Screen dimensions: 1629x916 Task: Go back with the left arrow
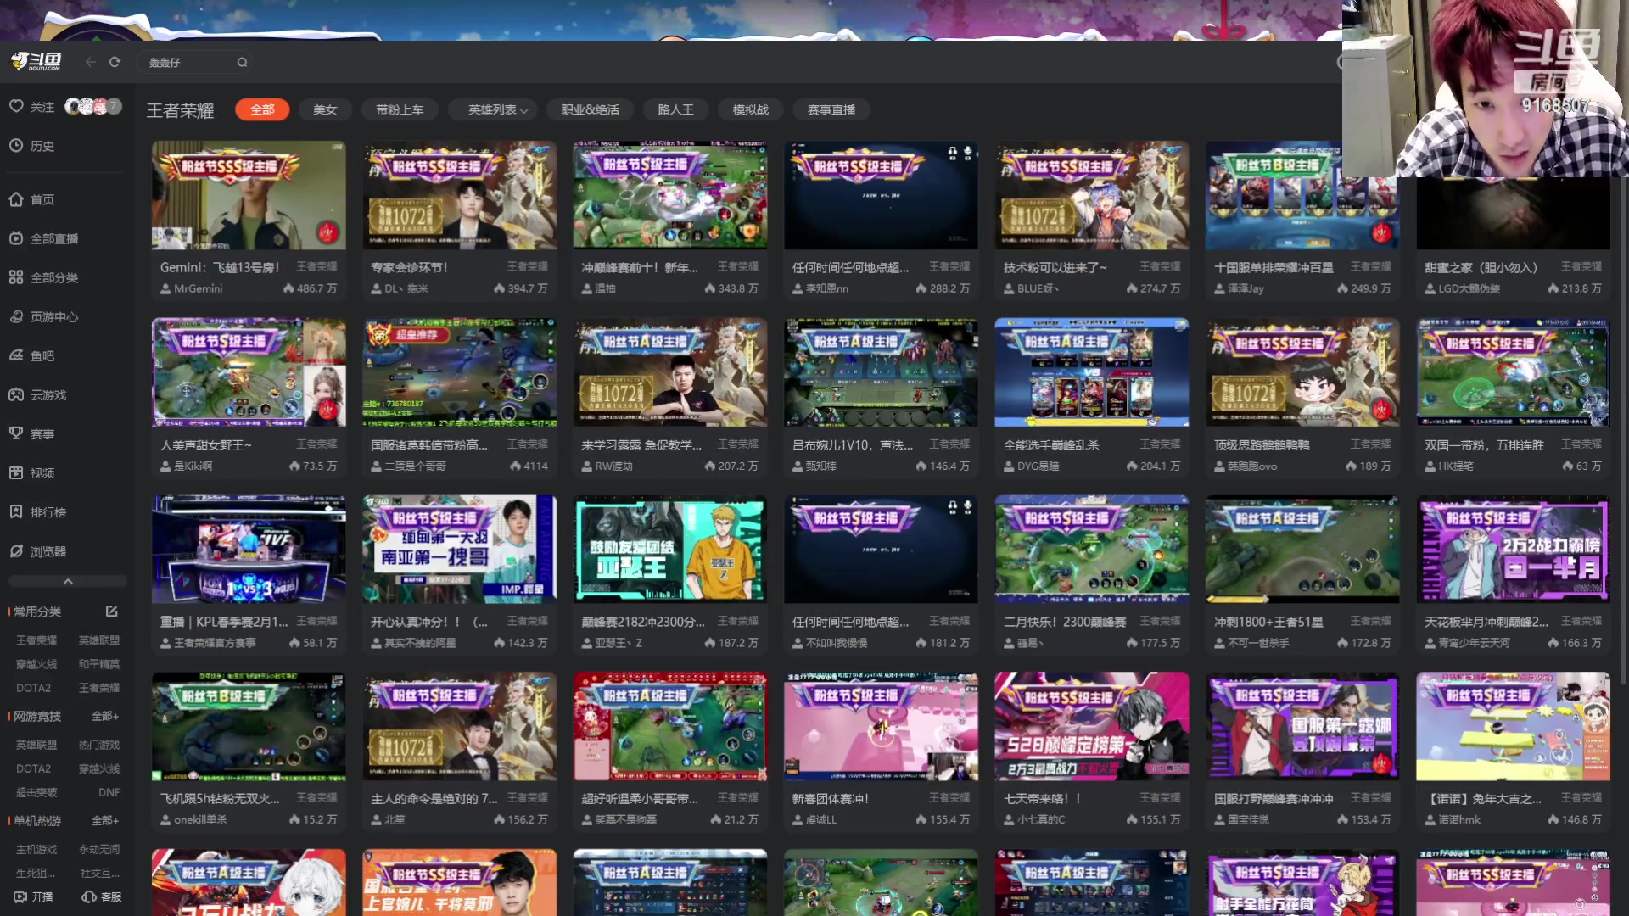coord(91,62)
